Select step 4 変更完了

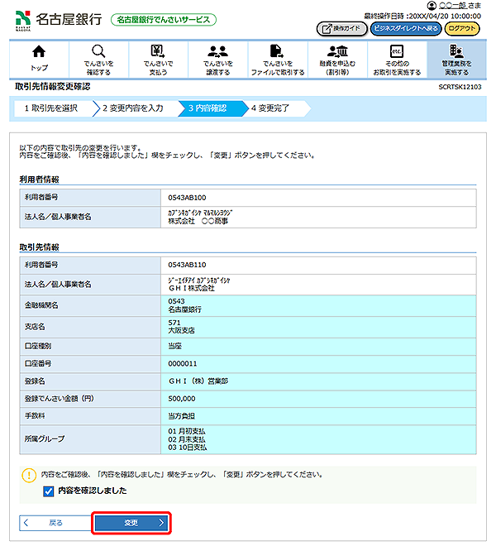pyautogui.click(x=271, y=108)
